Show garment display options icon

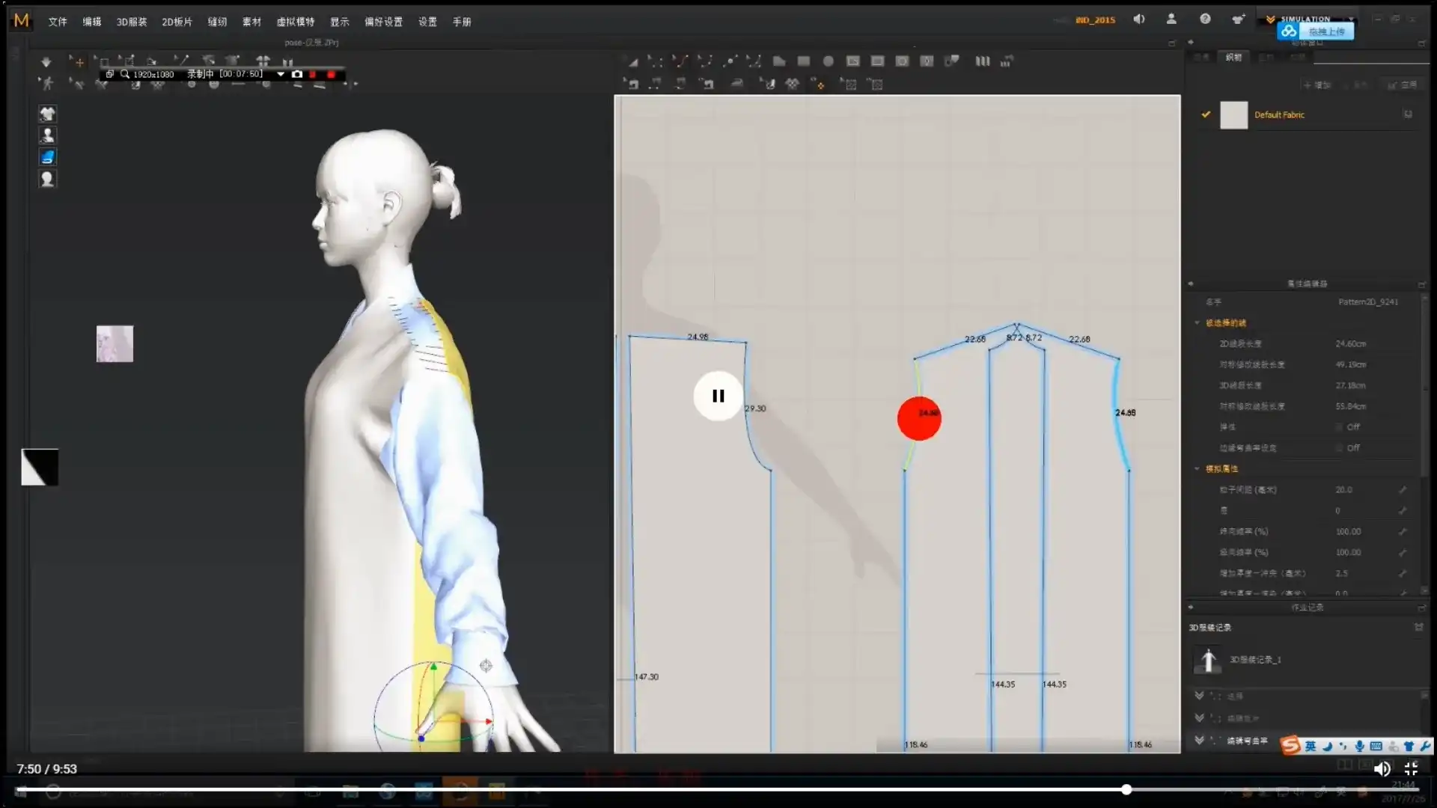(47, 114)
